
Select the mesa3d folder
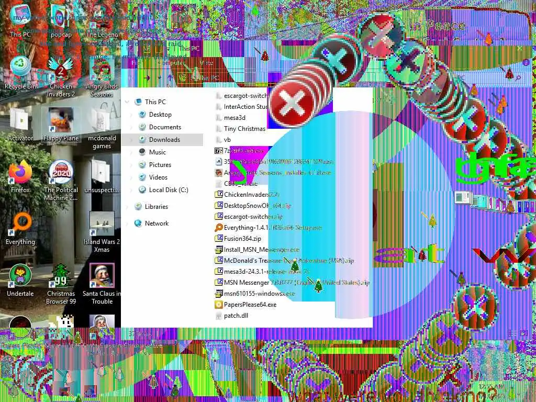(230, 118)
